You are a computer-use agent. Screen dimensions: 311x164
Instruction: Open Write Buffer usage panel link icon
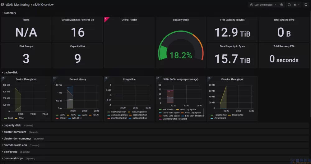(157, 78)
